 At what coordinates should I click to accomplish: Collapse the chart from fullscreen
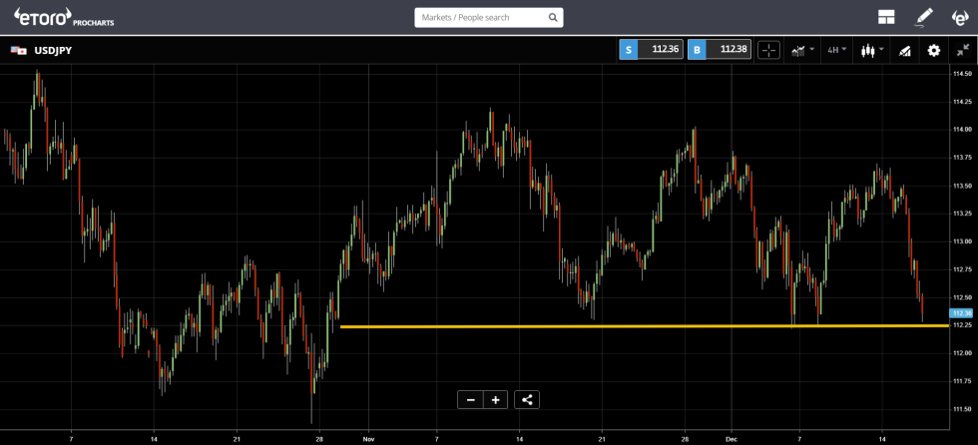coord(962,50)
